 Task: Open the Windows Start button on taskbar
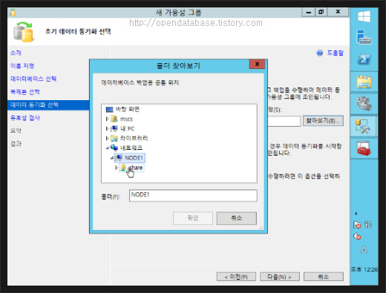click(364, 17)
